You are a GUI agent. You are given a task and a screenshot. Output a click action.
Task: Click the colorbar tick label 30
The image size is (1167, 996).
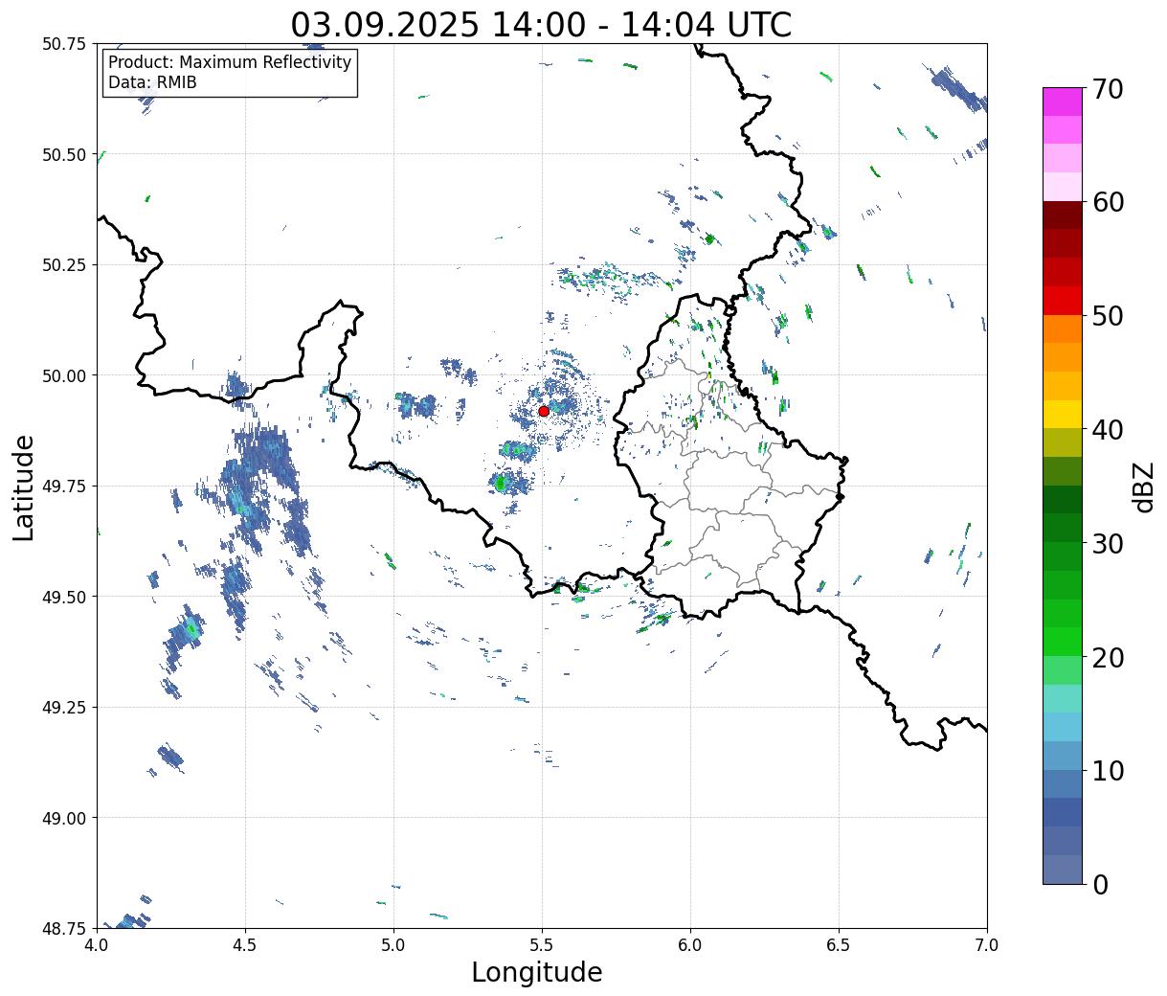(1107, 544)
